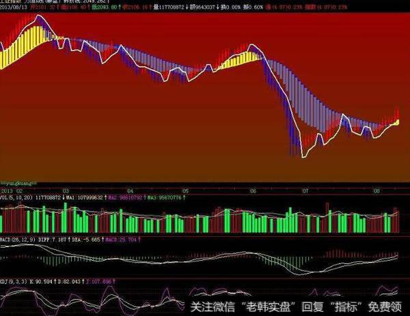410x316 pixels.
Task: Select the 03 month marker on timeline
Action: [66, 191]
